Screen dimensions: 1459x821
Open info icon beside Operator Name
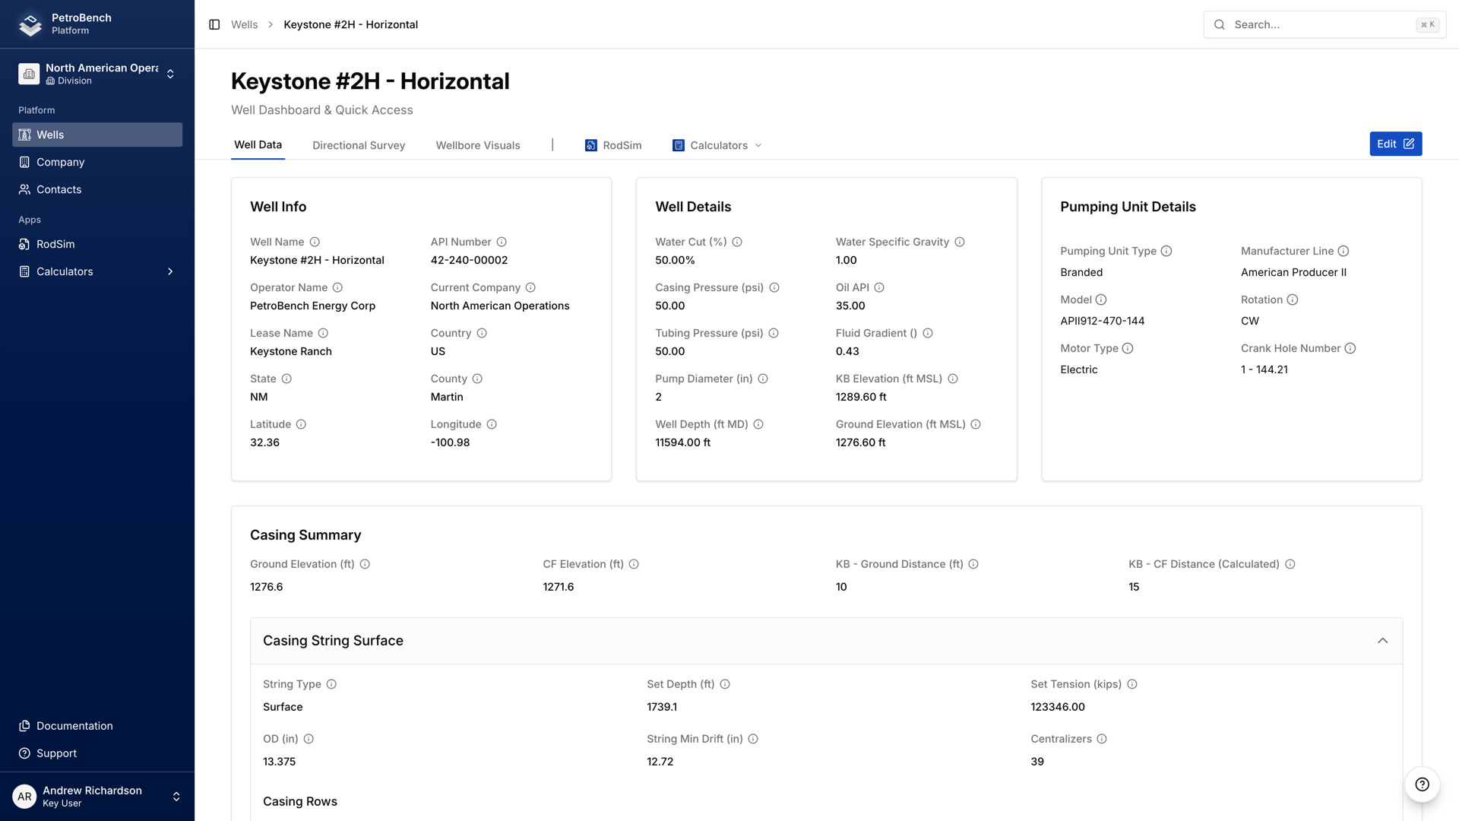337,287
